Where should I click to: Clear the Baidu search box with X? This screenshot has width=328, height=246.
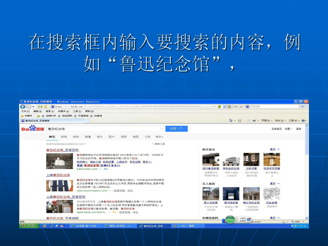(x=162, y=129)
